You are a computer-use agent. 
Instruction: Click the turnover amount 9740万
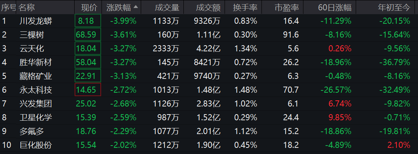207,76
